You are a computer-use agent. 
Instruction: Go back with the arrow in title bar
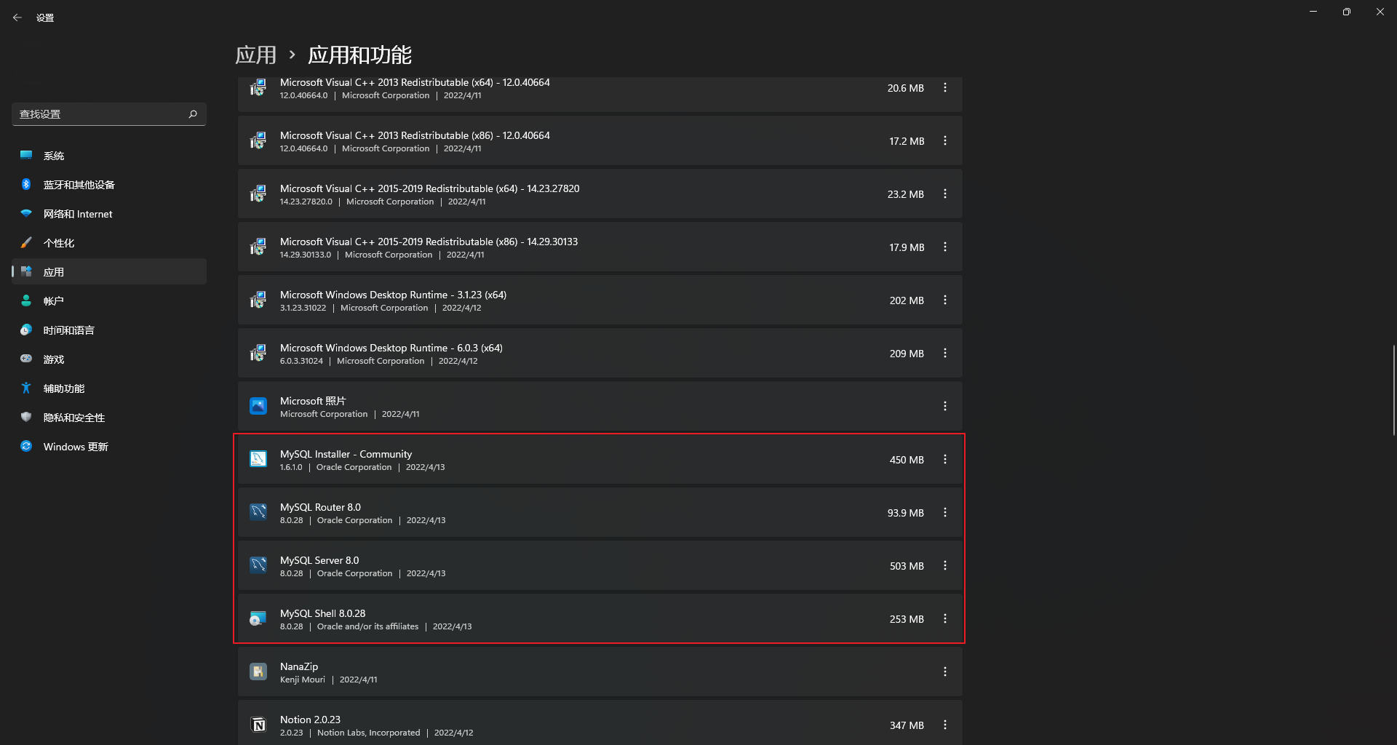(17, 17)
